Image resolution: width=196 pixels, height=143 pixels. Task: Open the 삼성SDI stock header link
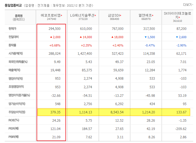point(114,15)
